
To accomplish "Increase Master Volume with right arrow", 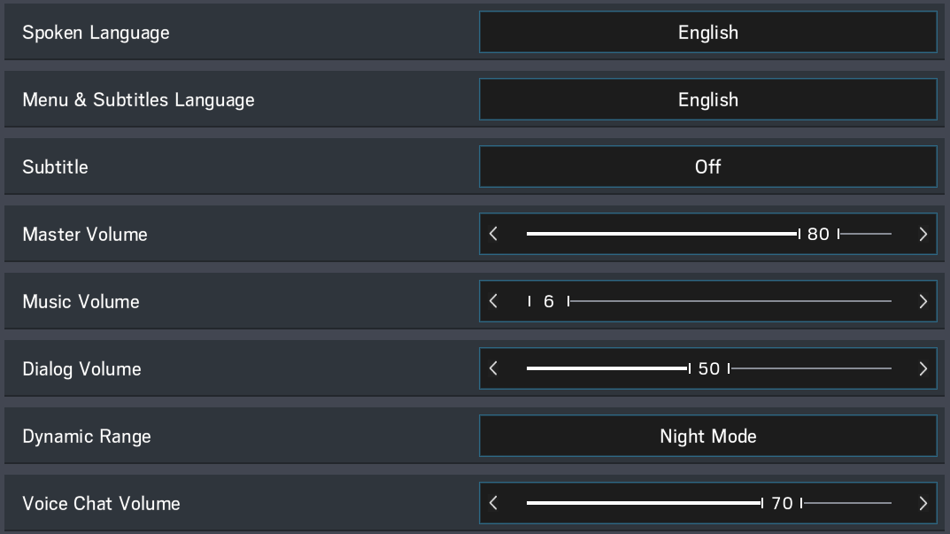I will click(x=923, y=235).
